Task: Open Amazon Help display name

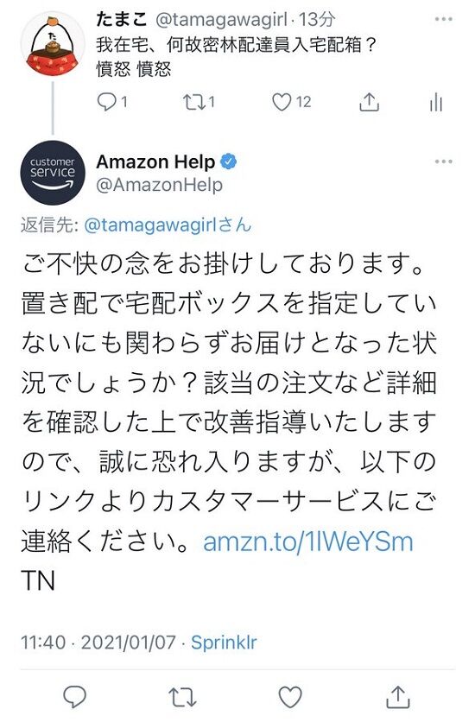Action: click(155, 161)
